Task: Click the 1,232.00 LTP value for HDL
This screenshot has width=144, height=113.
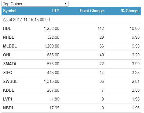Action: [52, 29]
